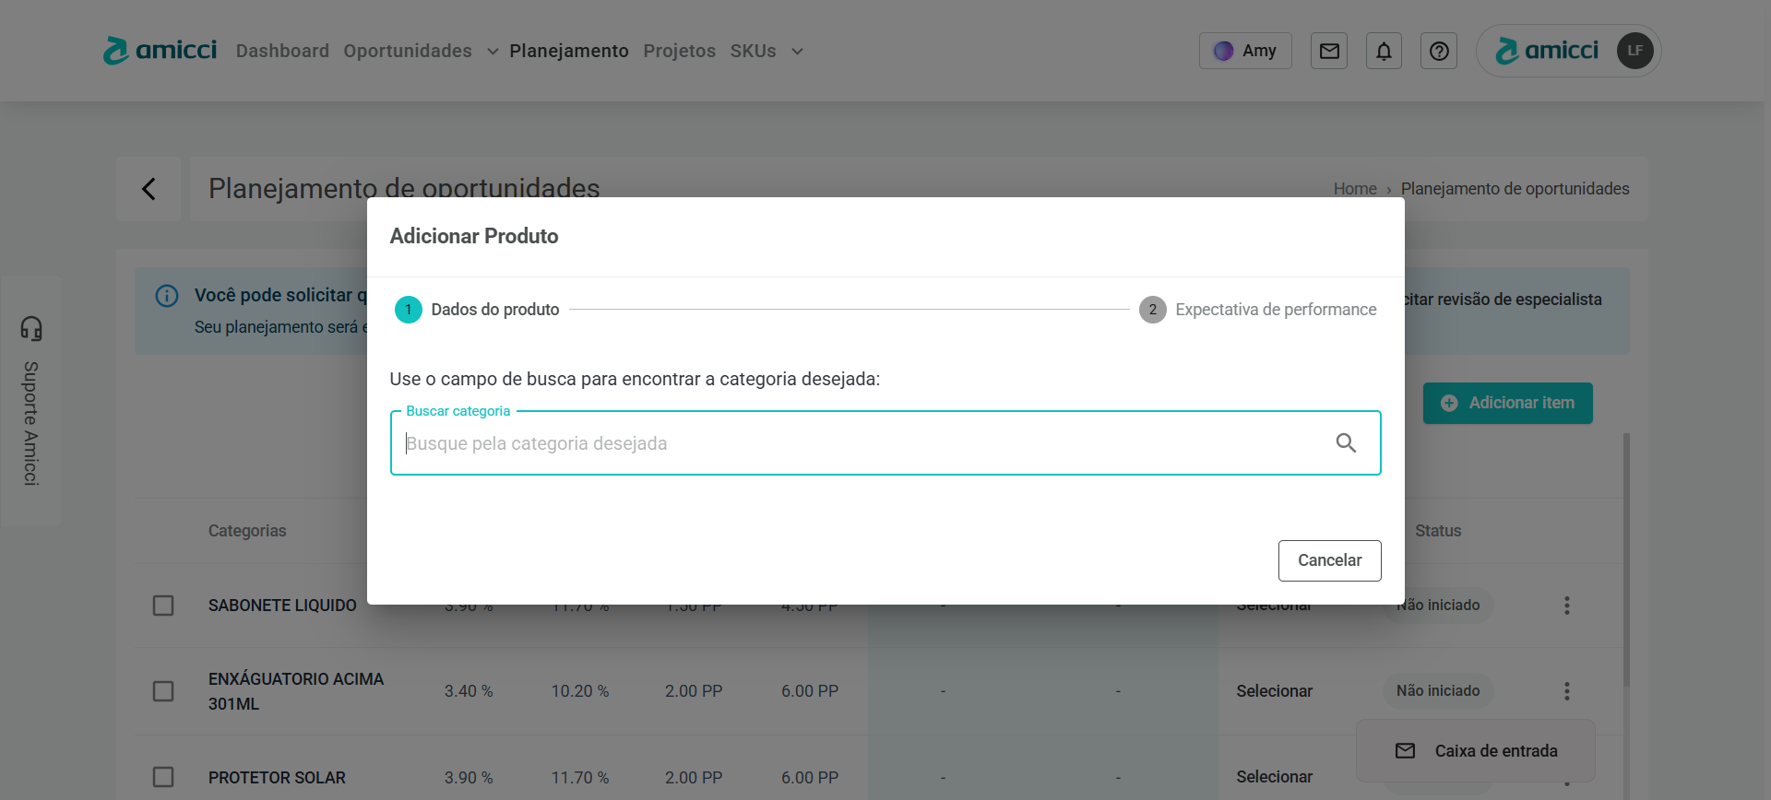Click the Amy assistant button
The image size is (1771, 800).
point(1245,51)
